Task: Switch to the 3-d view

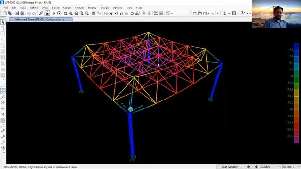Action: tap(105, 13)
